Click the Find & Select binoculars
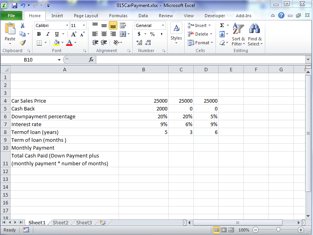 [255, 34]
